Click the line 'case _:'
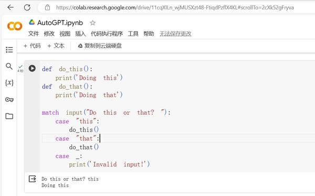Screen dimensions: 315x196 (x=69, y=156)
